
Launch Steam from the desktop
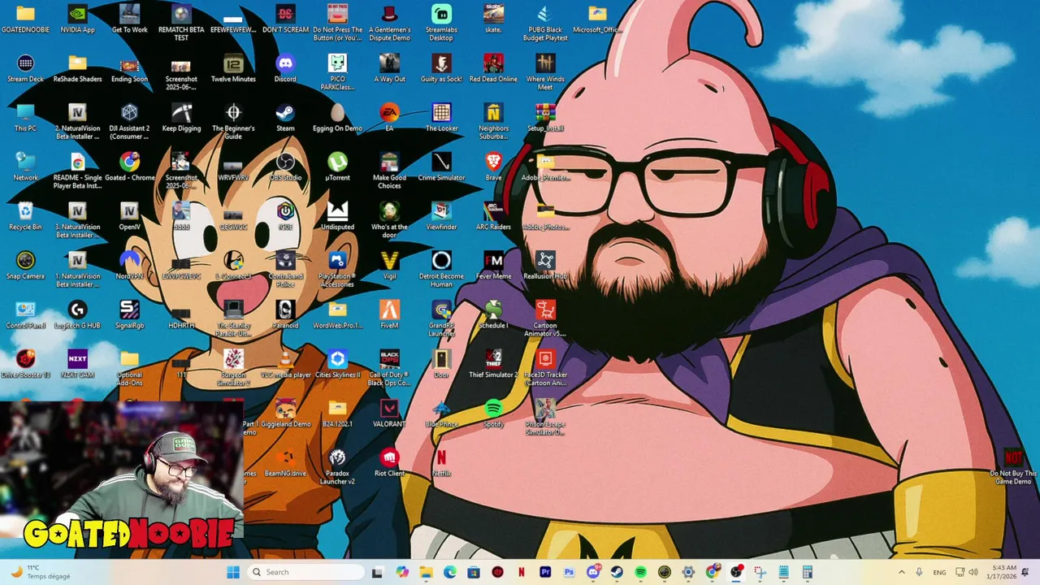pyautogui.click(x=285, y=119)
